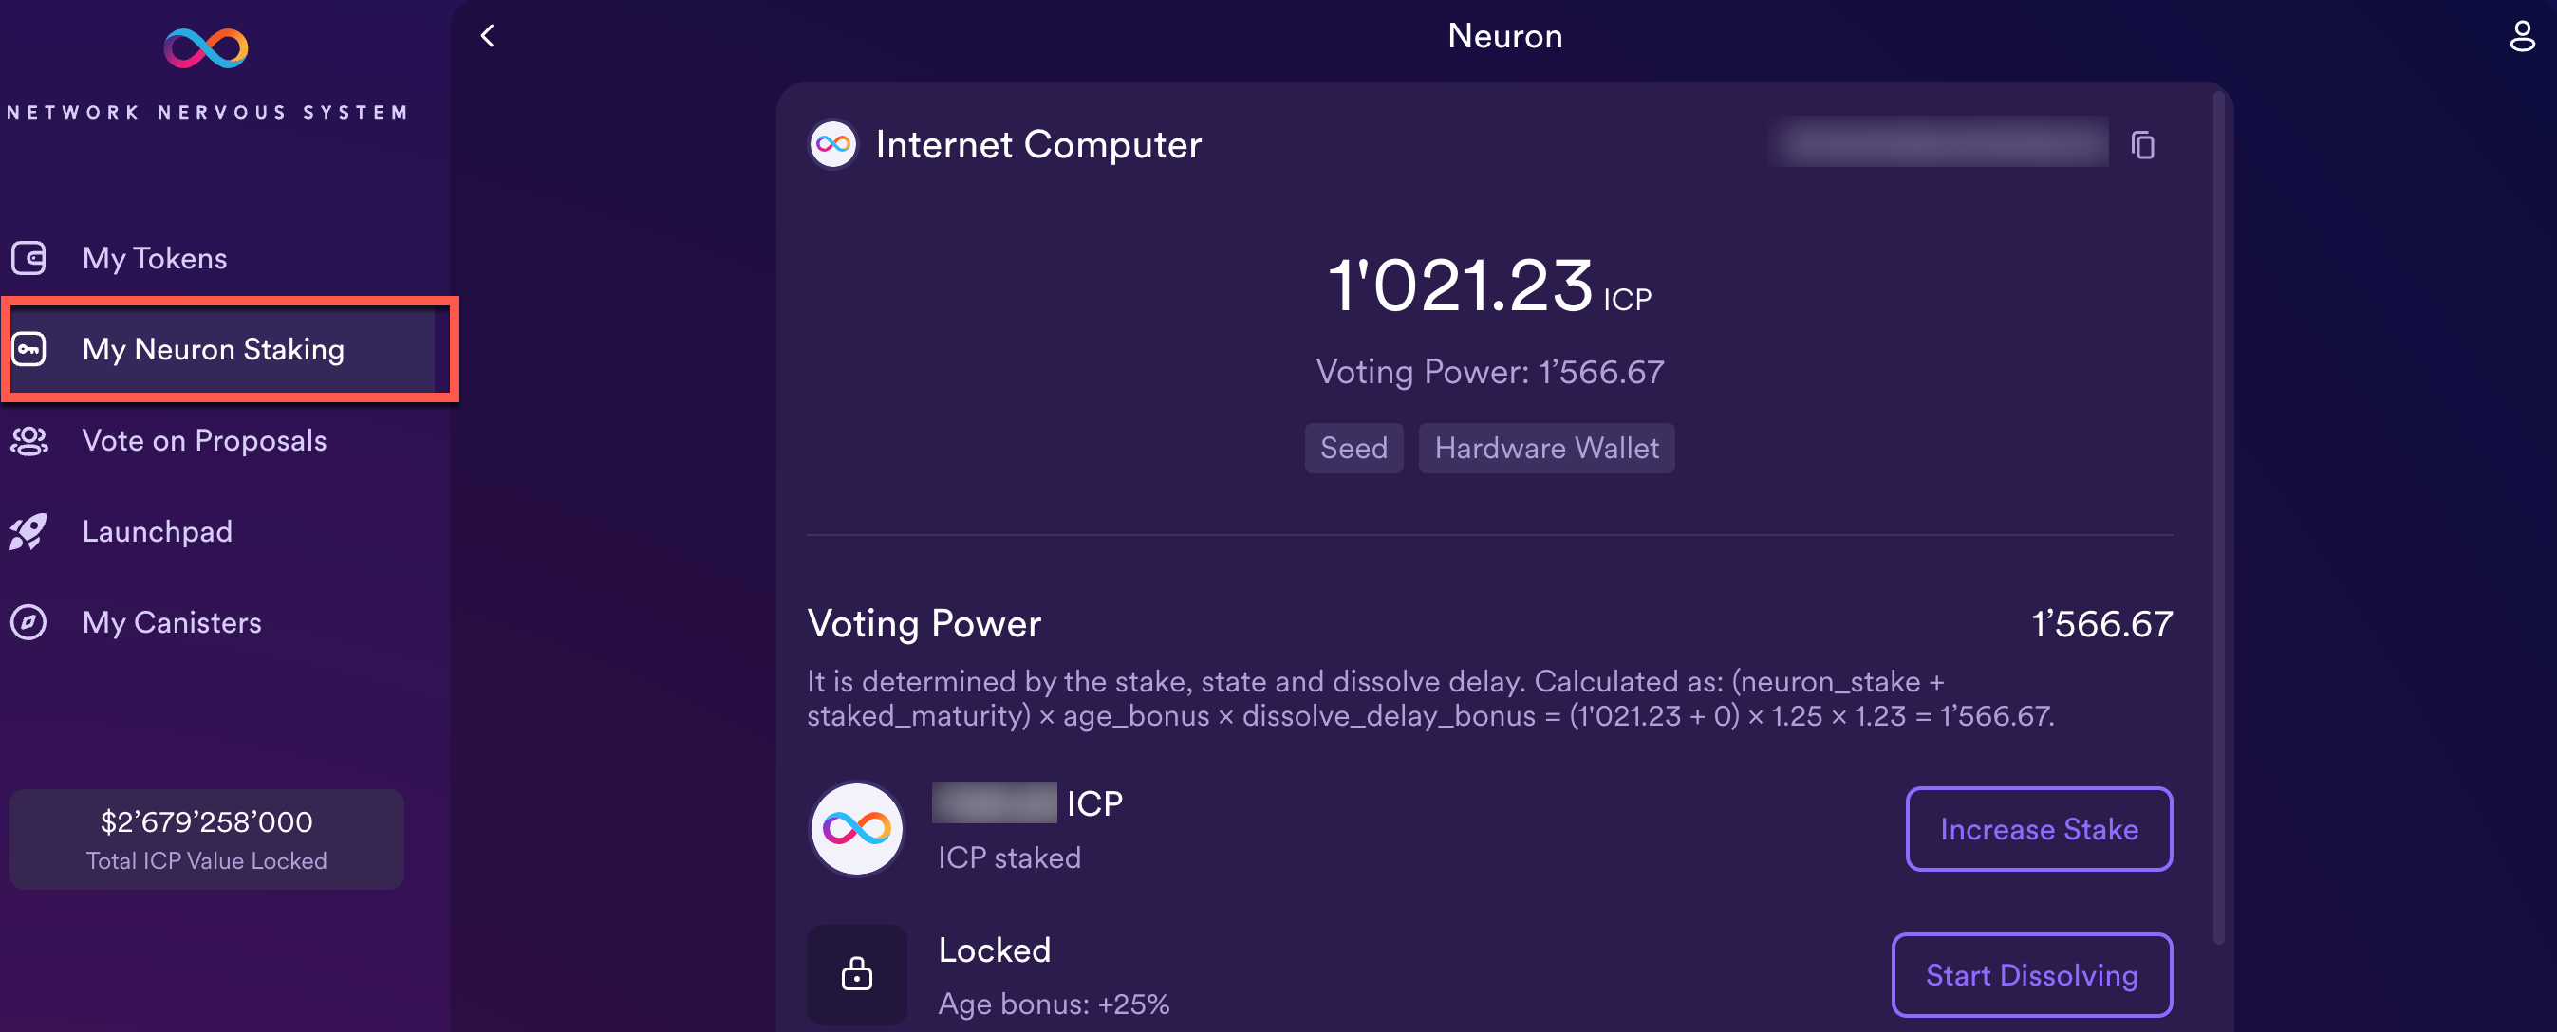
Task: Open the account profile icon top right
Action: tap(2521, 36)
